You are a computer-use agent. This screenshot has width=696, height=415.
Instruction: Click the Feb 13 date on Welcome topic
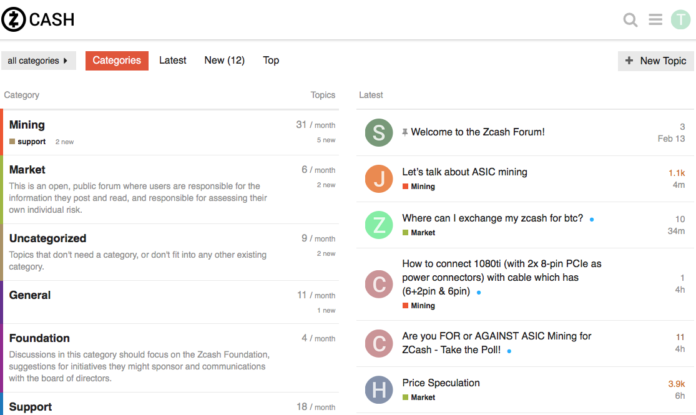point(671,139)
